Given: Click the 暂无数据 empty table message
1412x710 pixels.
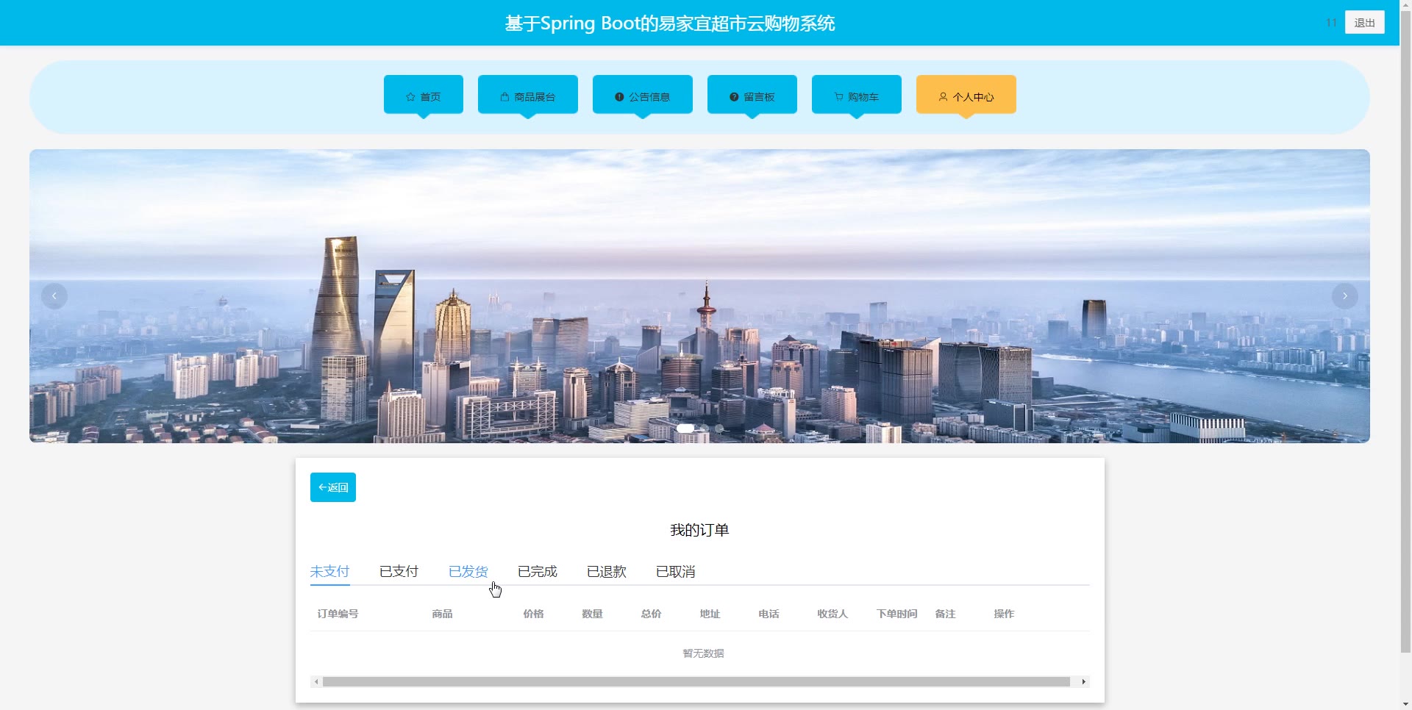Looking at the screenshot, I should 703,653.
